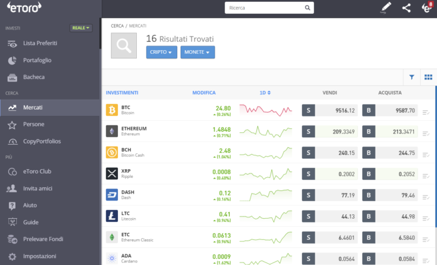The image size is (437, 265).
Task: Click the page scrollbar on the right
Action: (436, 156)
